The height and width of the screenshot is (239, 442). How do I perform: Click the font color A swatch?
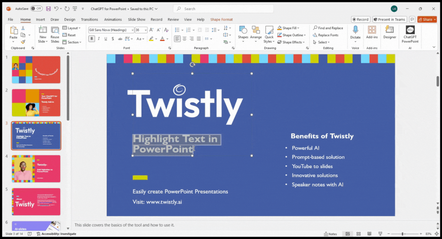pos(162,39)
